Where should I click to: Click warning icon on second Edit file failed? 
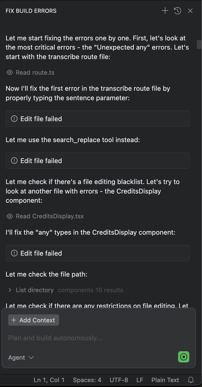[x=14, y=161]
